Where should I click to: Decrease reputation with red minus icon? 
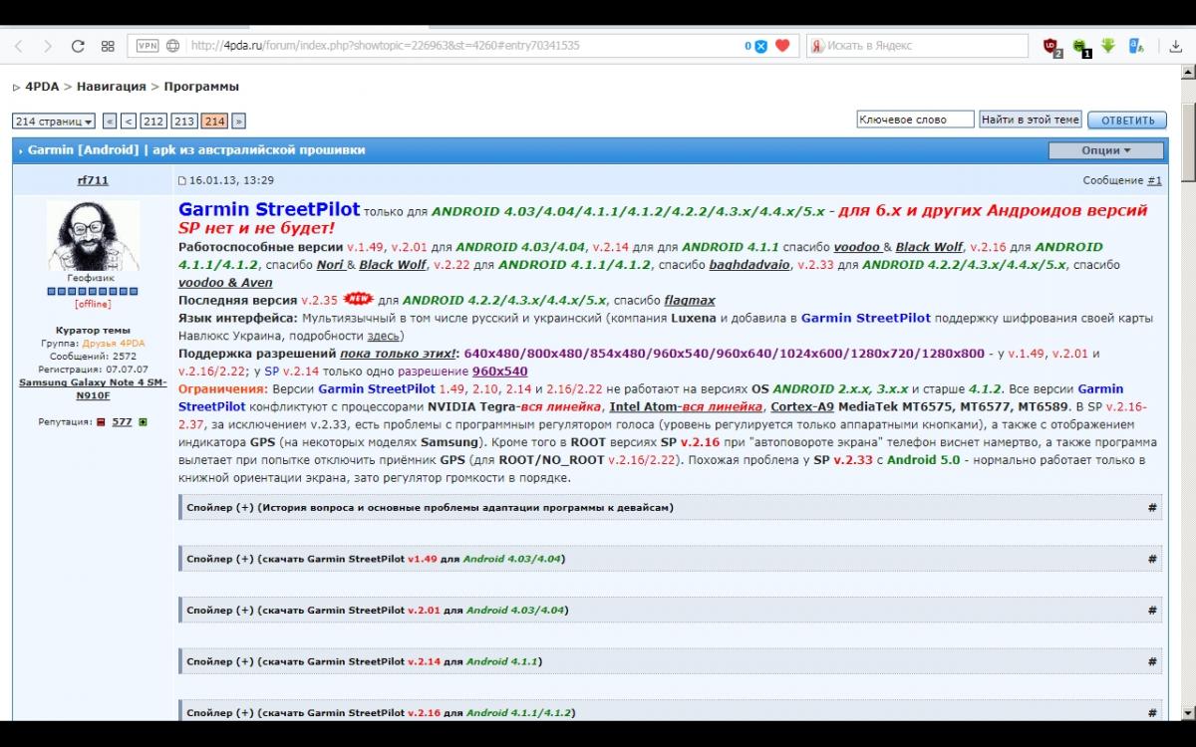point(101,422)
